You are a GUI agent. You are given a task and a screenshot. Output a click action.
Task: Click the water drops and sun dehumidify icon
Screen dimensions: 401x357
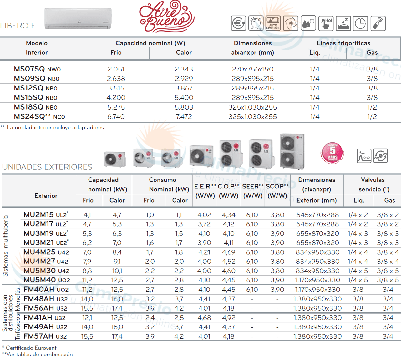[x=308, y=23]
